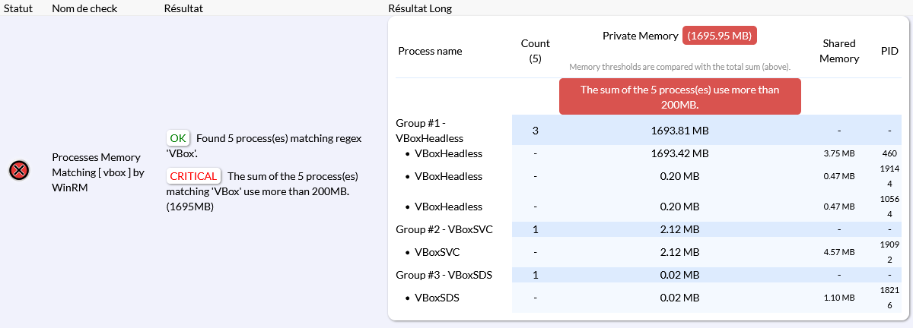
Task: Click the Count (5) column header
Action: (x=535, y=51)
